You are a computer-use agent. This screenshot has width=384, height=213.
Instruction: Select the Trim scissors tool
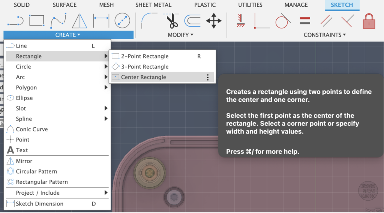[171, 21]
